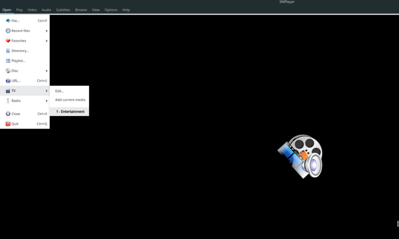Viewport: 399px width, 239px height.
Task: Select Edit... in the TV submenu
Action: (60, 91)
